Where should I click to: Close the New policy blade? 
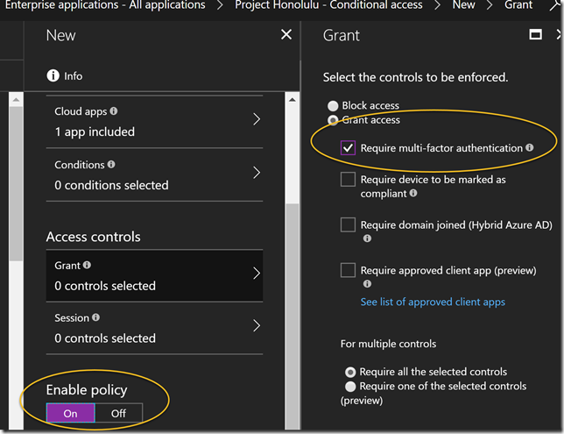[x=286, y=35]
